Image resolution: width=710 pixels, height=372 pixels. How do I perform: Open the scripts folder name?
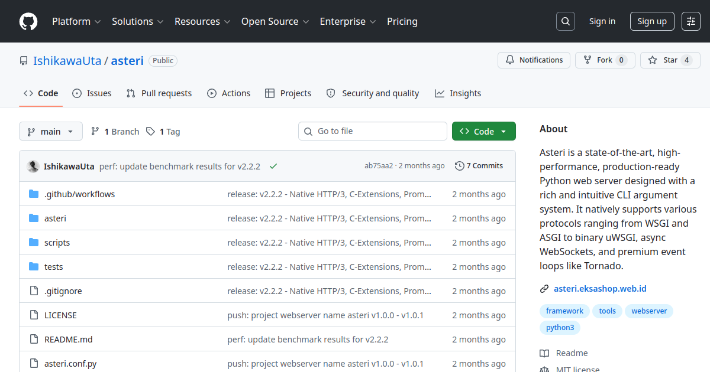coord(57,243)
